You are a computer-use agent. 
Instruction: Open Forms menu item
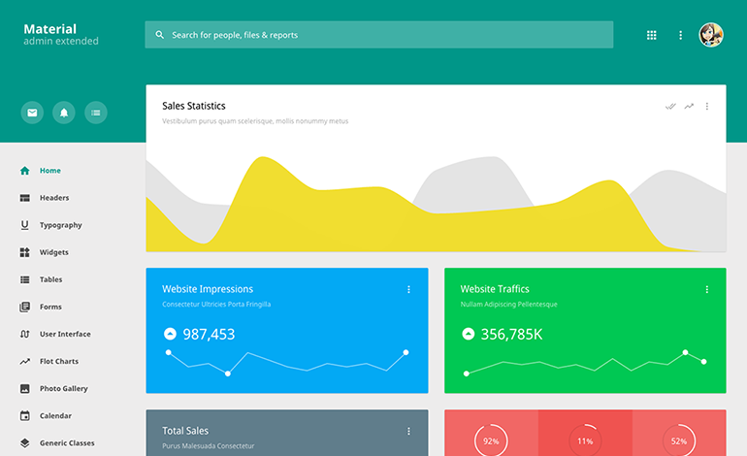(x=50, y=307)
